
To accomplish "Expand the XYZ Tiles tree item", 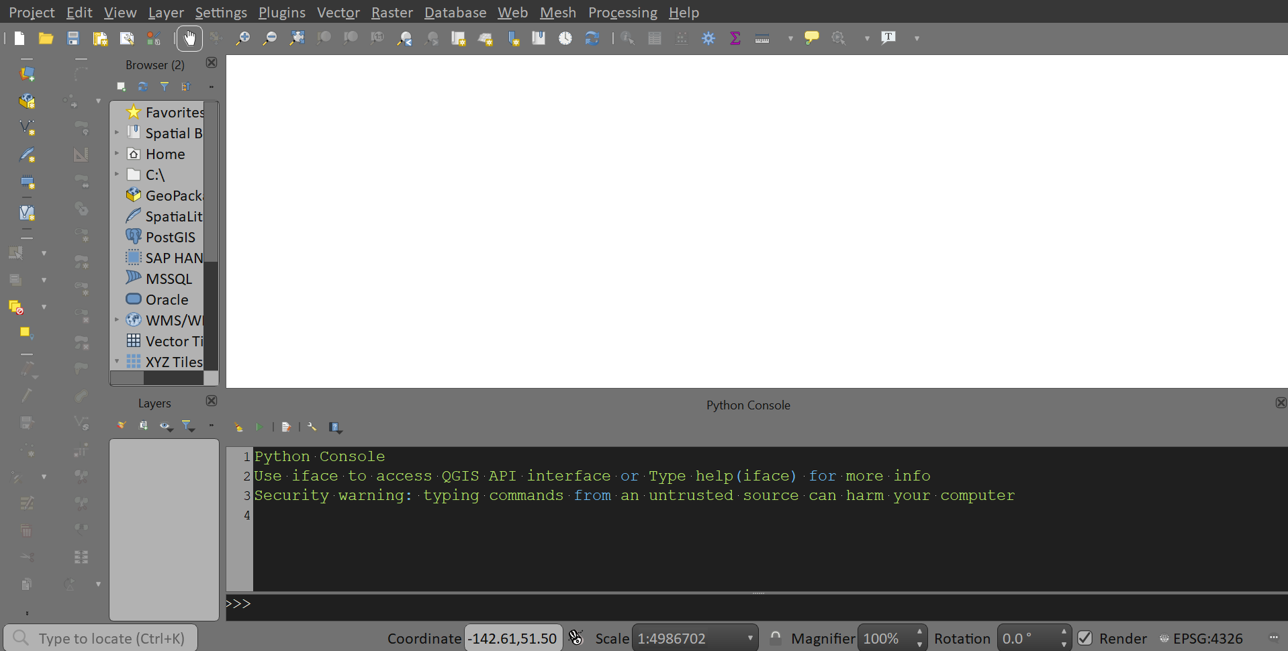I will pyautogui.click(x=117, y=362).
